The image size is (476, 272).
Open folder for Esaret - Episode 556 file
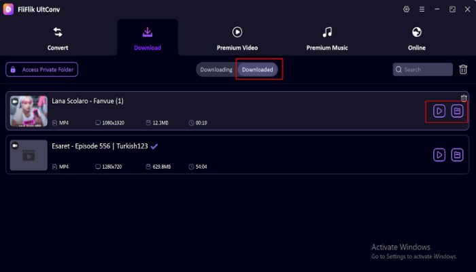point(457,155)
